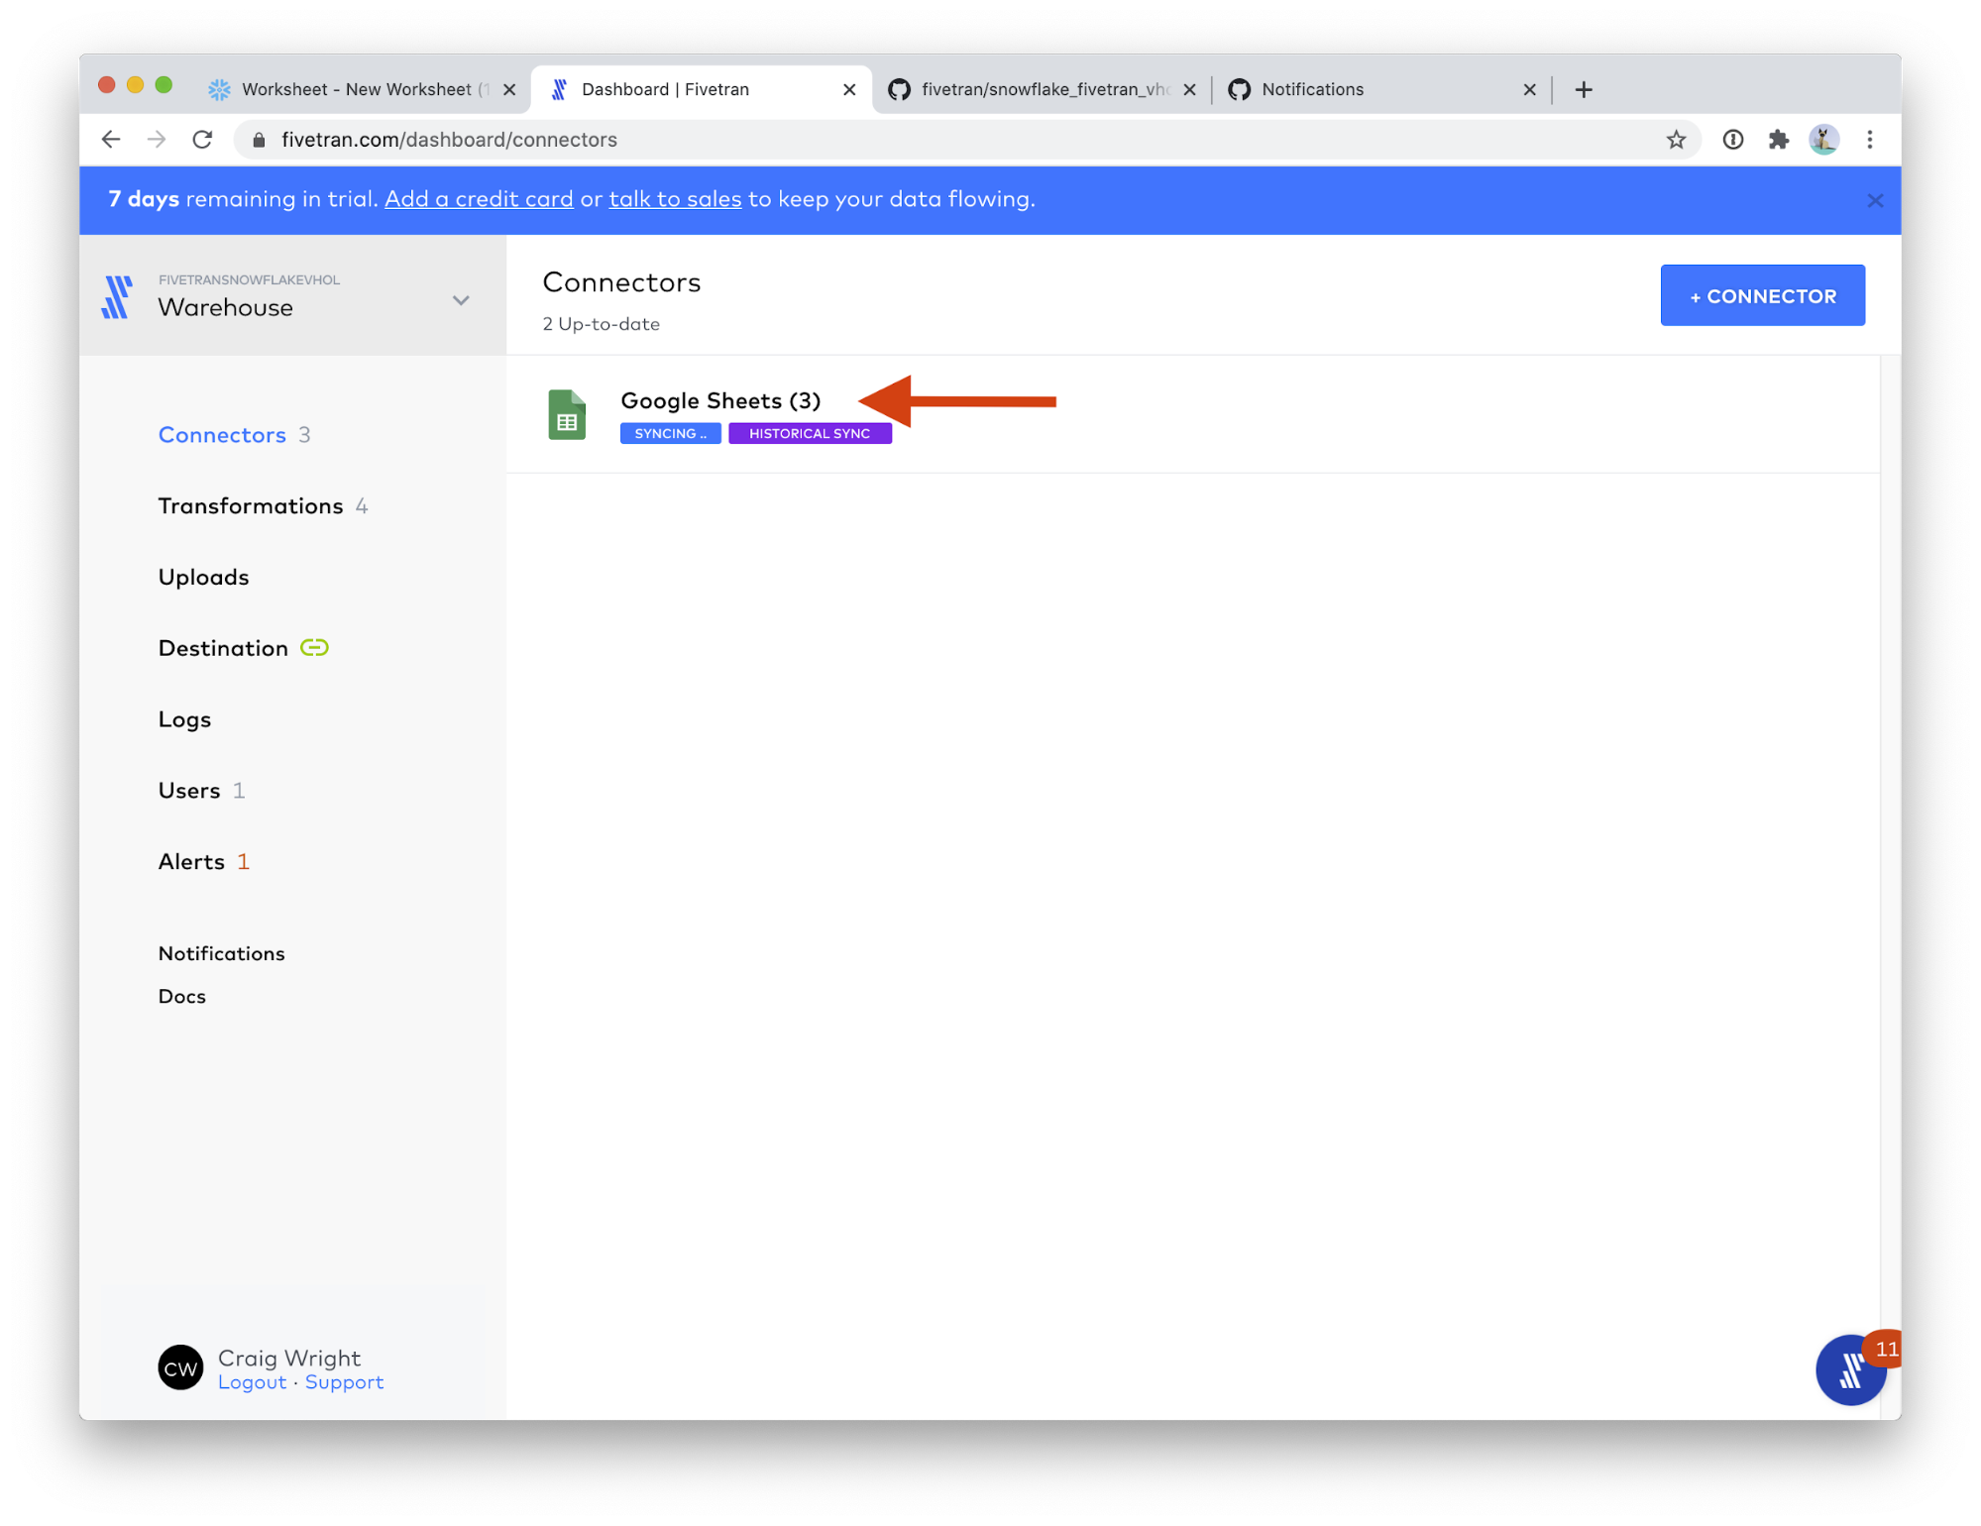The height and width of the screenshot is (1526, 1981).
Task: Dismiss the trial banner
Action: point(1874,201)
